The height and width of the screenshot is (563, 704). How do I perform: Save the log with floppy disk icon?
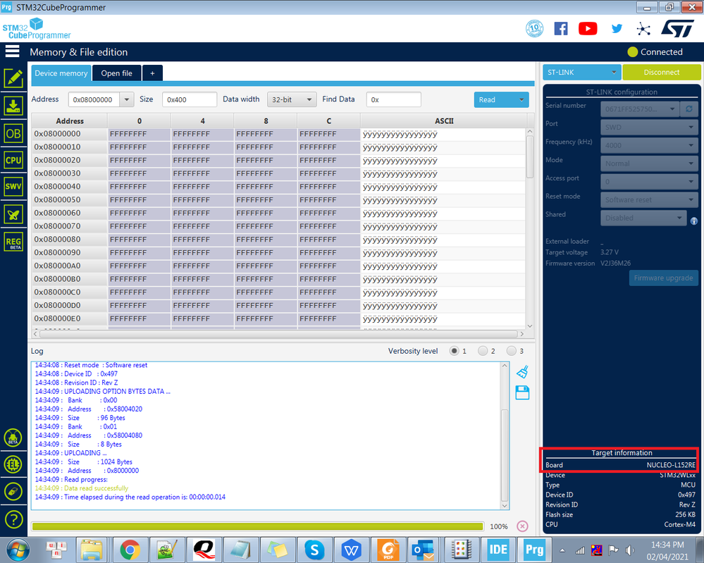click(x=522, y=393)
